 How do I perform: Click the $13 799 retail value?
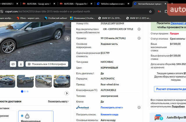click(105, 53)
